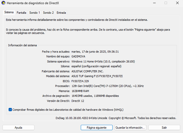
Task: Click the date value martes, 17 de junio de 2025
Action: [95, 52]
